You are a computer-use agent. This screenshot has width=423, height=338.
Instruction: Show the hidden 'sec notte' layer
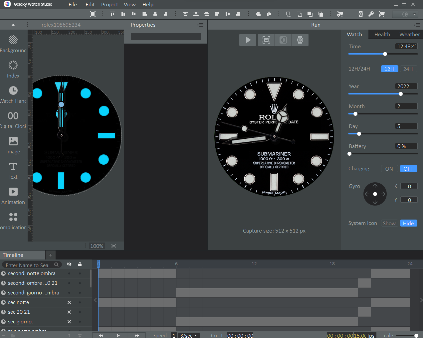tap(69, 302)
